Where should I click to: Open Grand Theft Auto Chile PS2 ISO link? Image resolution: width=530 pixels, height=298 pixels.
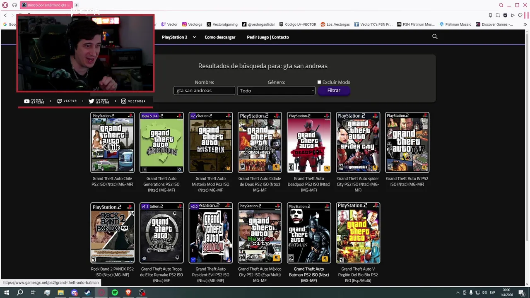point(112,181)
